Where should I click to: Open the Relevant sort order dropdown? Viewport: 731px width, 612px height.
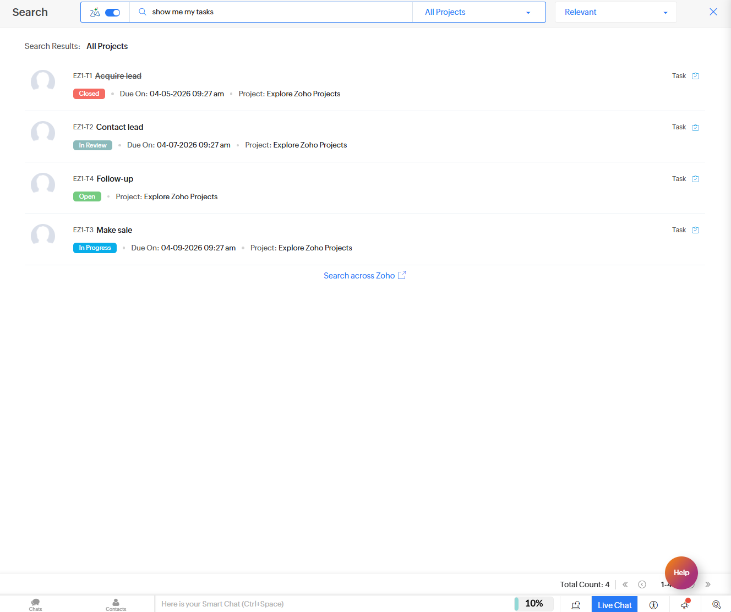[x=615, y=12]
